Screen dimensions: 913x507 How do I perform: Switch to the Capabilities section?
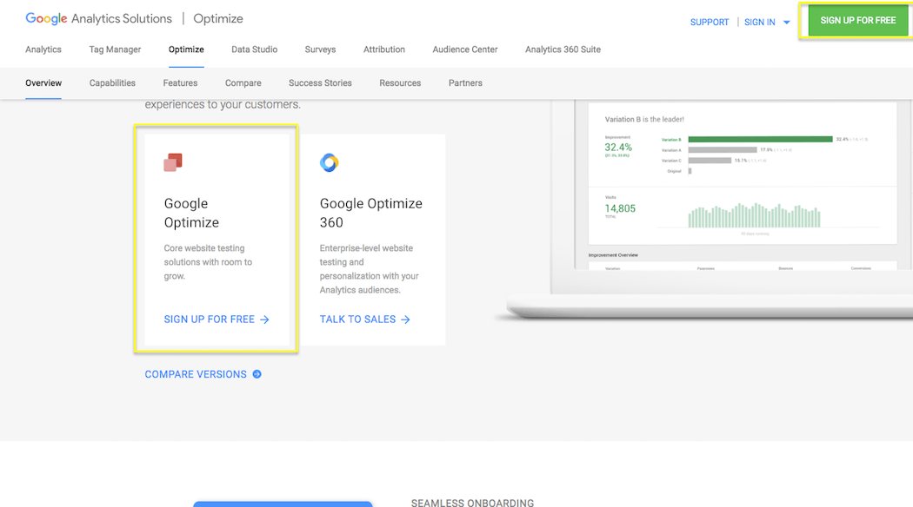[112, 83]
